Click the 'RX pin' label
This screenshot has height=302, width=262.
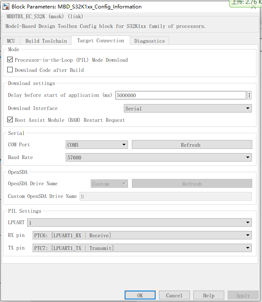pos(16,235)
